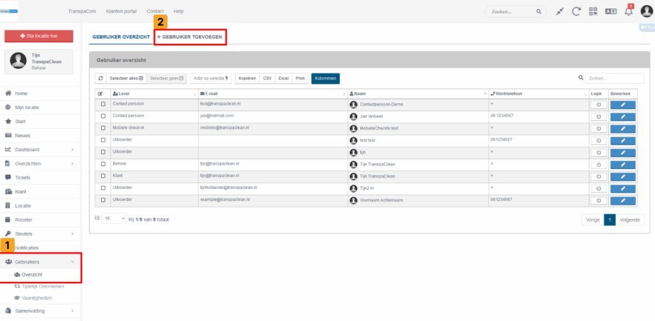Check the box for test@transpaclean.nl row
The width and height of the screenshot is (655, 321).
click(103, 103)
